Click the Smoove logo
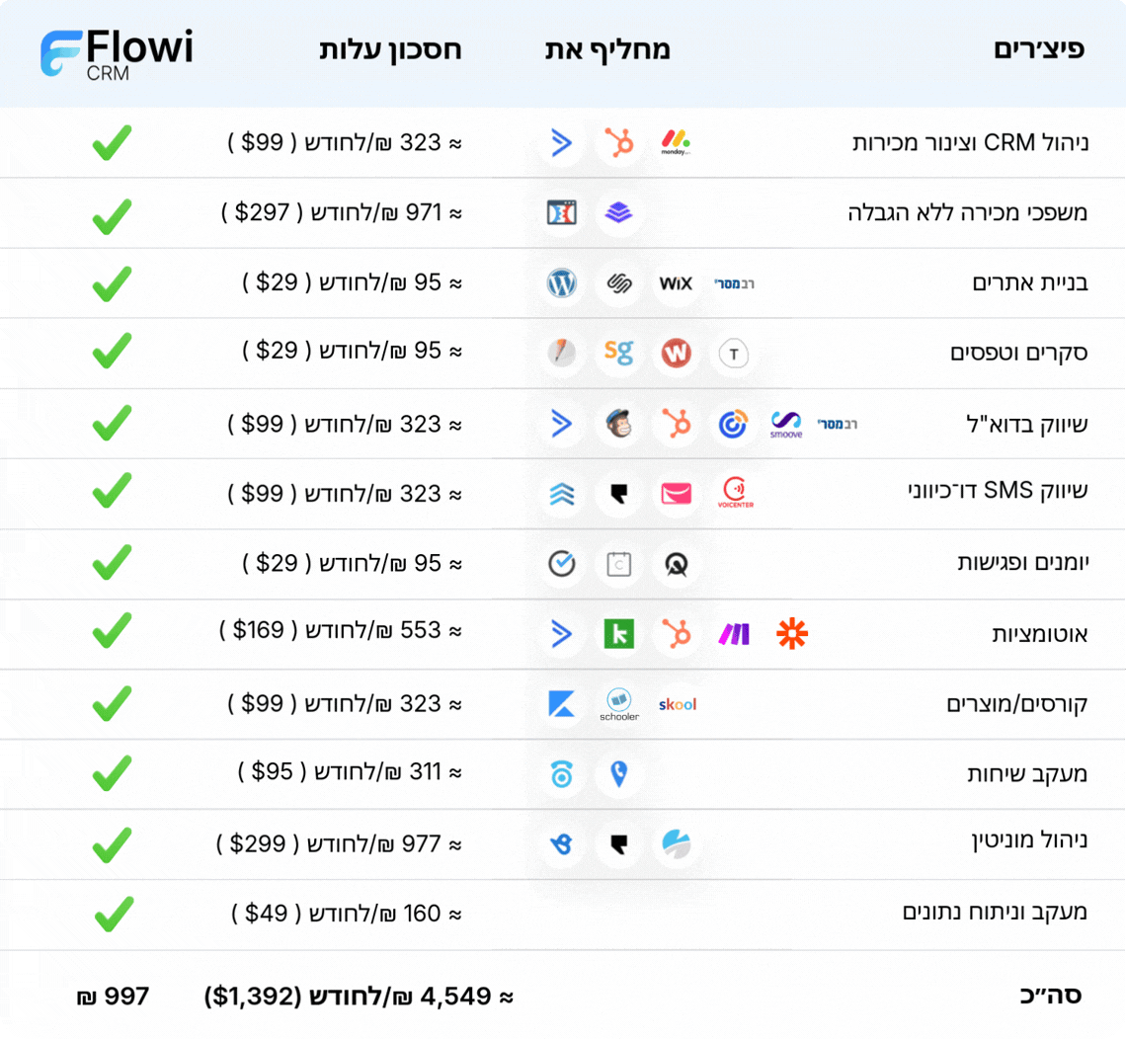The image size is (1126, 1039). click(x=786, y=425)
